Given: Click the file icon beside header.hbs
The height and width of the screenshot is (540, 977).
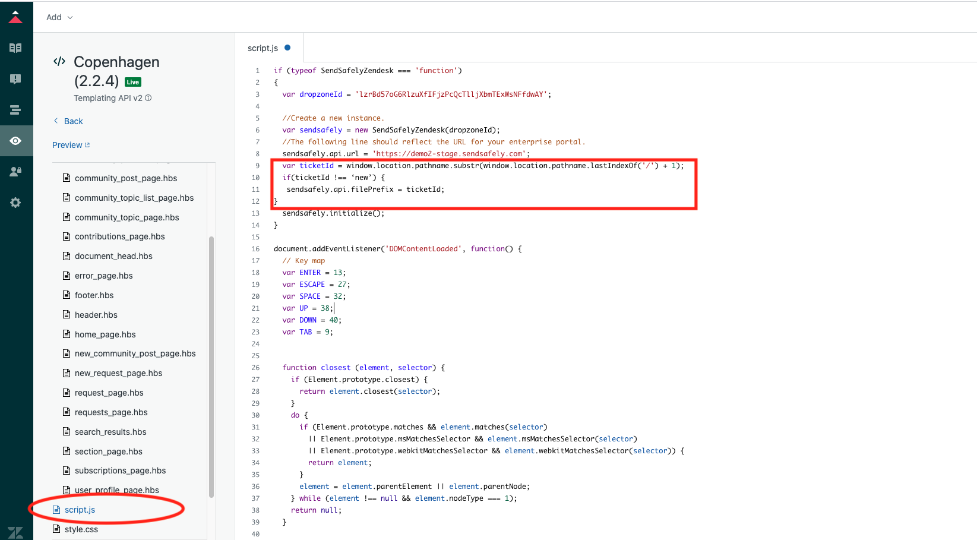Looking at the screenshot, I should pos(67,314).
